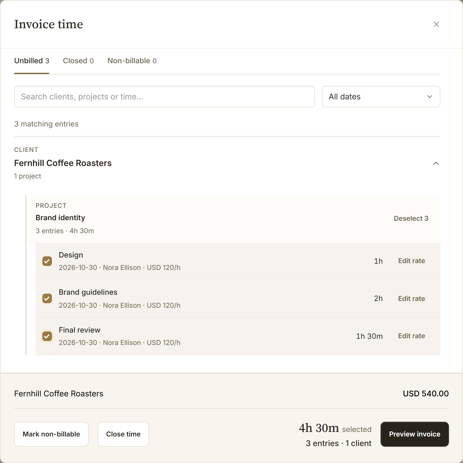Switch to the Closed tab
The height and width of the screenshot is (463, 463).
78,61
